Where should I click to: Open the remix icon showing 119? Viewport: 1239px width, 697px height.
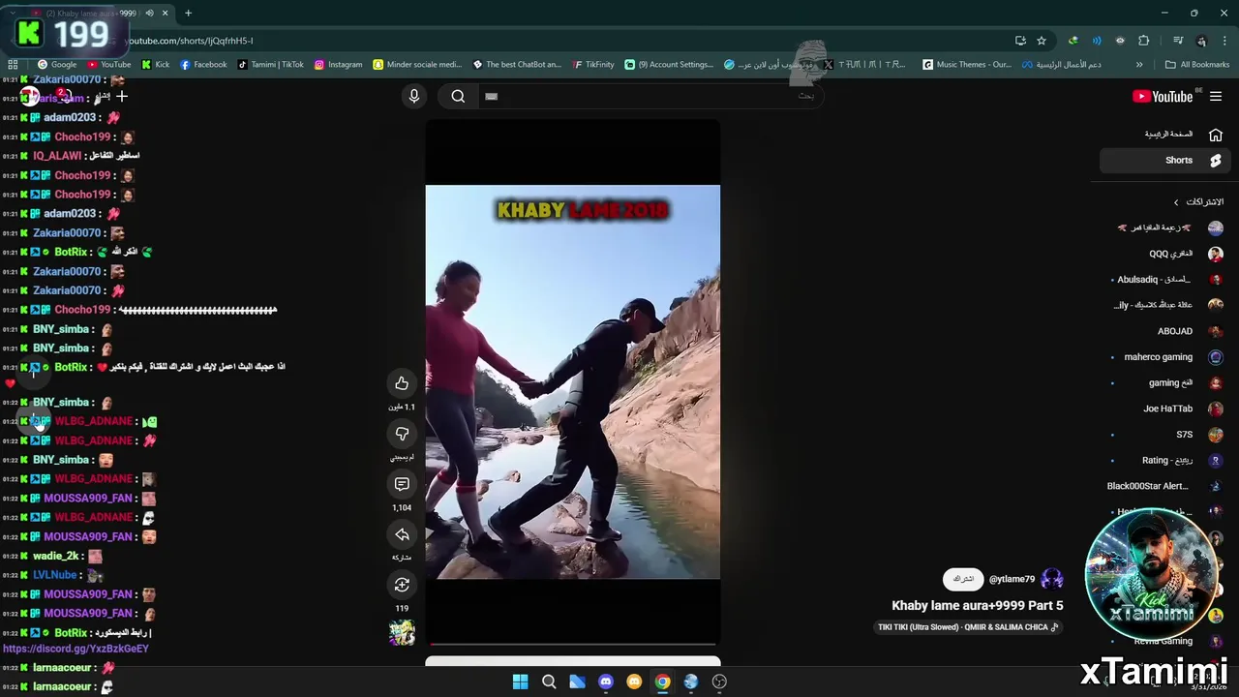pos(402,585)
